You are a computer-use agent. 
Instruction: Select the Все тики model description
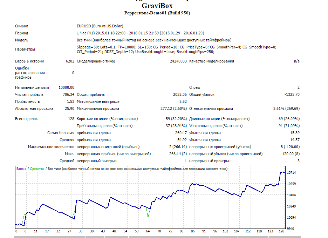154,40
